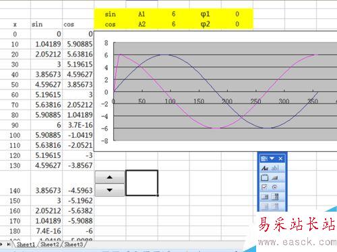Screen dimensions: 337x252
Task: Click the chart's horizontal axis label 250
Action: click(x=255, y=101)
